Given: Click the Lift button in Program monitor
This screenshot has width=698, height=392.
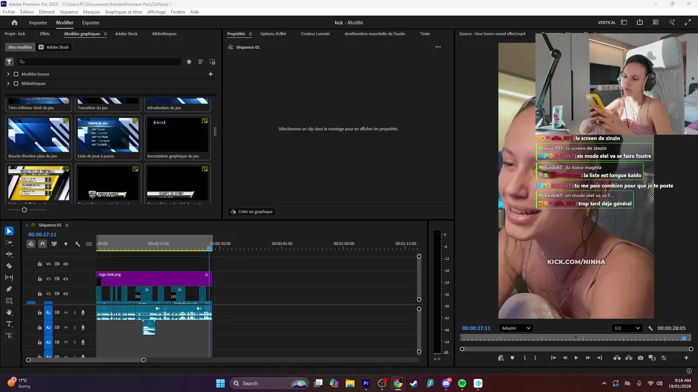Looking at the screenshot, I should [x=617, y=358].
